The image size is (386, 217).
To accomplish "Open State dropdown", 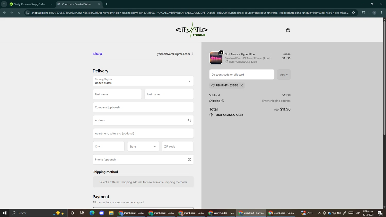I will point(143,147).
